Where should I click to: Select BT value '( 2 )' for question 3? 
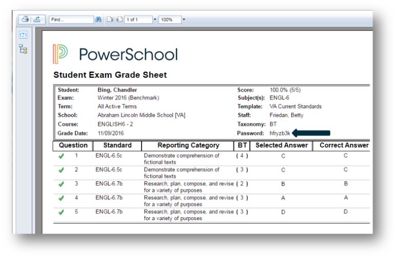point(242,184)
